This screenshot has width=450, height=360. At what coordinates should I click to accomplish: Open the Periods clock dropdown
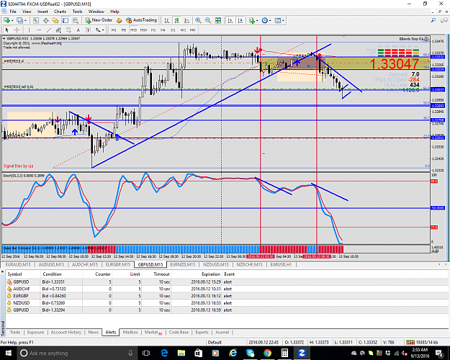(266, 20)
